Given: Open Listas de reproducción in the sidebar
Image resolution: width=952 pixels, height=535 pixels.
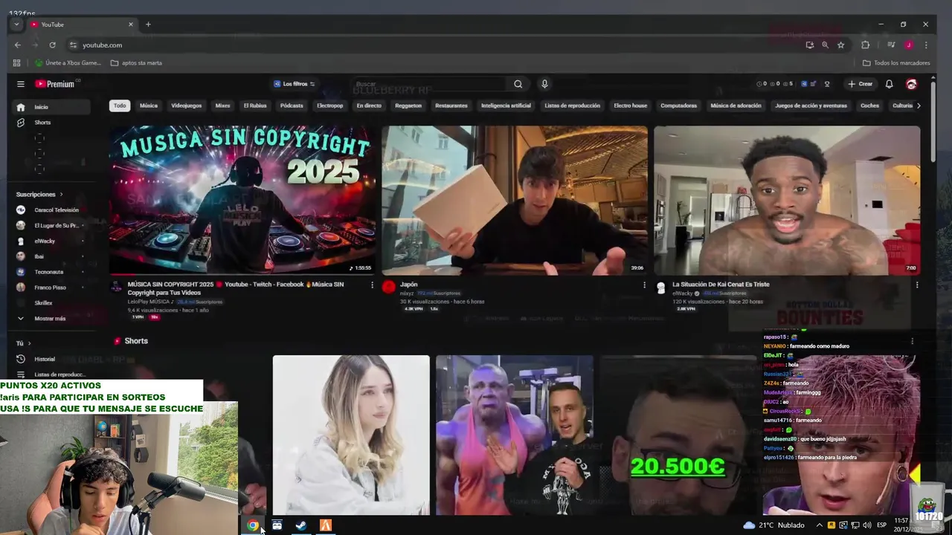Looking at the screenshot, I should (52, 374).
